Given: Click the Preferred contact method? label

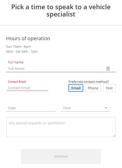Looking at the screenshot, I should [89, 82].
